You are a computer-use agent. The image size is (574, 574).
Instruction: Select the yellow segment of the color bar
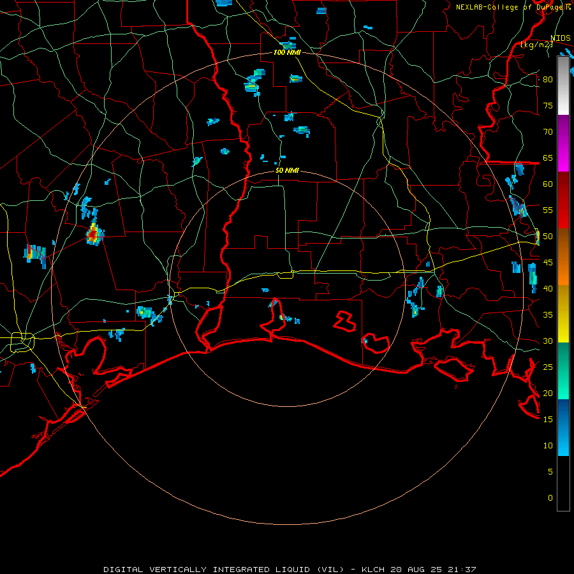563,313
